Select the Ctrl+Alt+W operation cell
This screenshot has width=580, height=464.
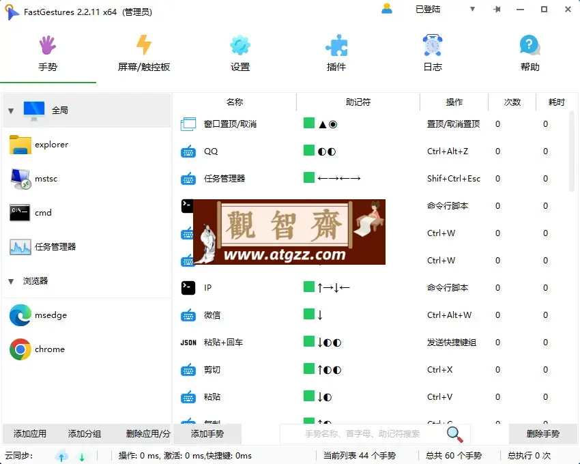[450, 315]
